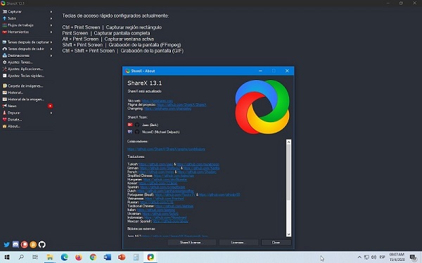Open the Simplified Chinese translator link
The width and height of the screenshot is (422, 263).
[x=174, y=175]
